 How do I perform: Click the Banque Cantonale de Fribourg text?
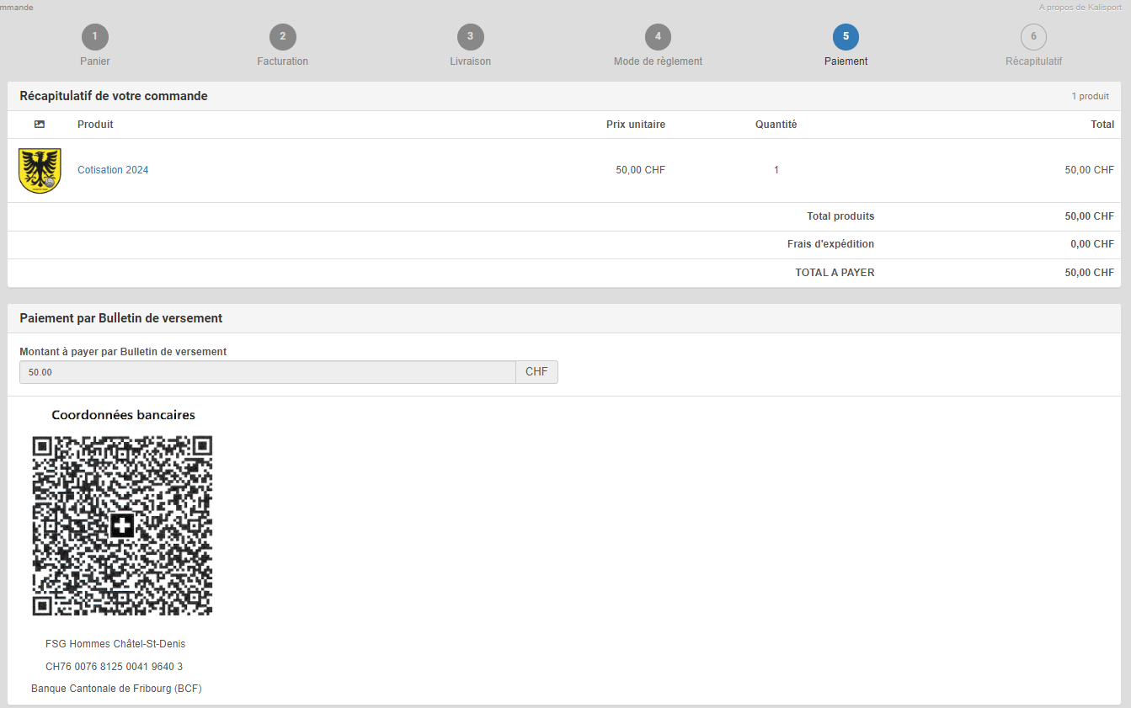(x=116, y=689)
